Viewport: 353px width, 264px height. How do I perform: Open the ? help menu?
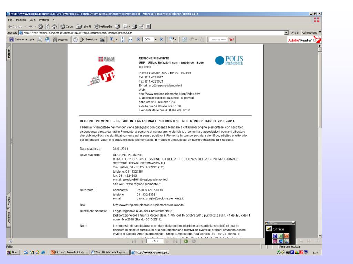[x=53, y=20]
